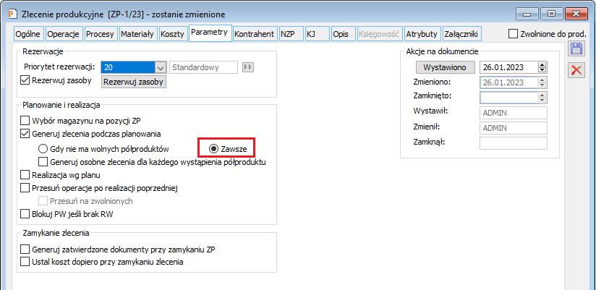The width and height of the screenshot is (596, 290).
Task: Click the orange P application icon in title bar
Action: click(x=13, y=14)
